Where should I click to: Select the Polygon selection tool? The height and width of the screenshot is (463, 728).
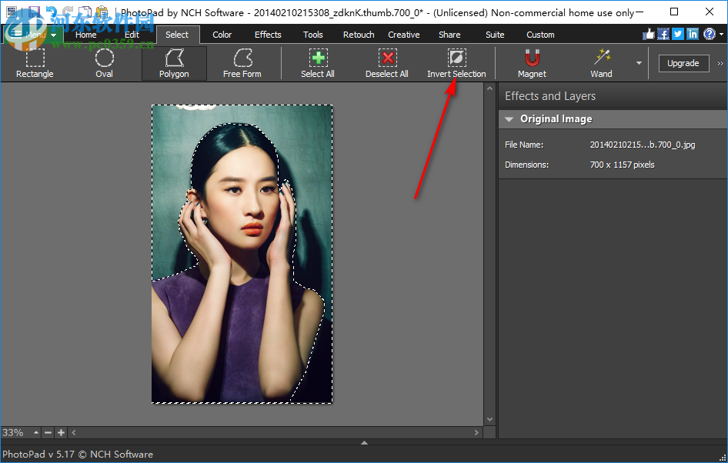[173, 62]
